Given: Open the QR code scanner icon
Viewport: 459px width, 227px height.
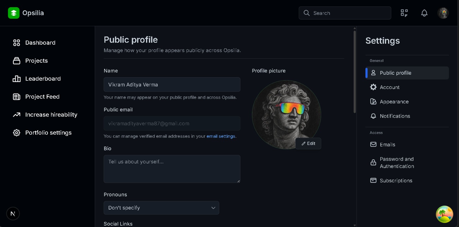Looking at the screenshot, I should tap(404, 13).
